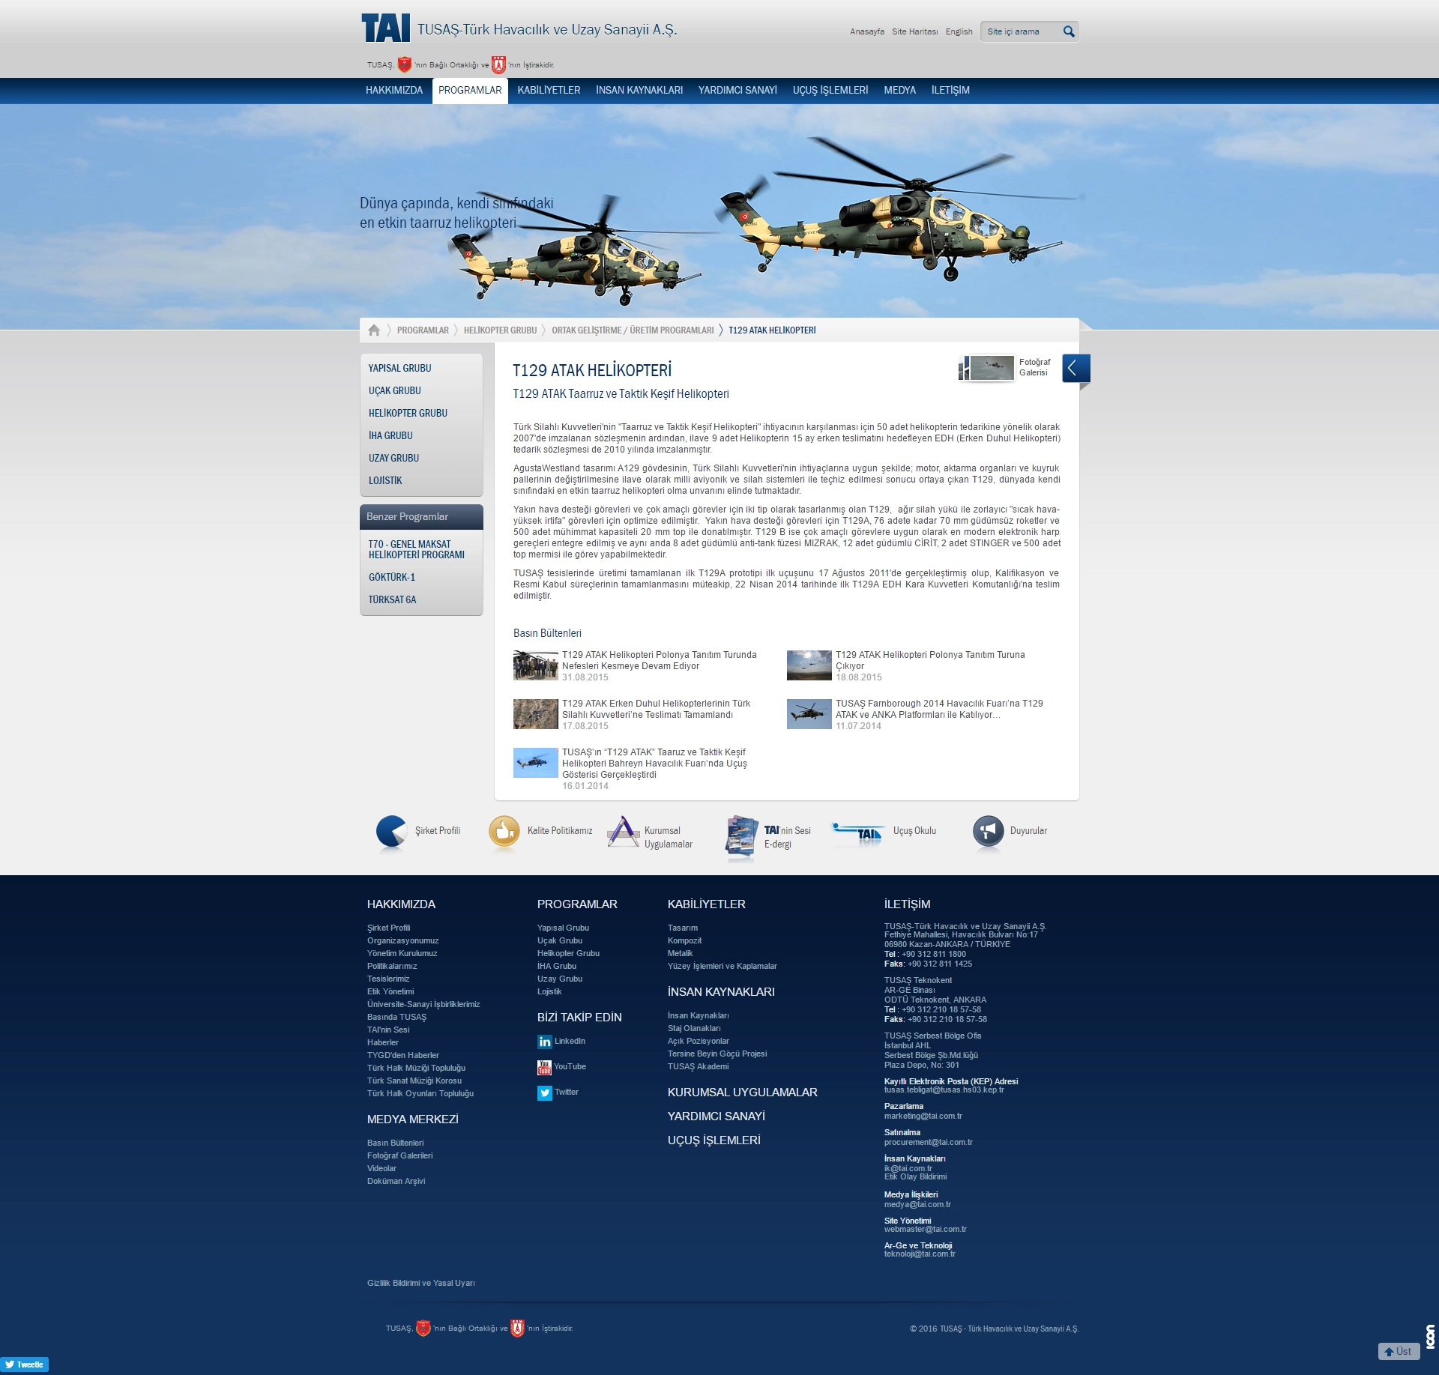1439x1375 pixels.
Task: Open Uçuş Okulu TAI plane icon
Action: pyautogui.click(x=858, y=833)
